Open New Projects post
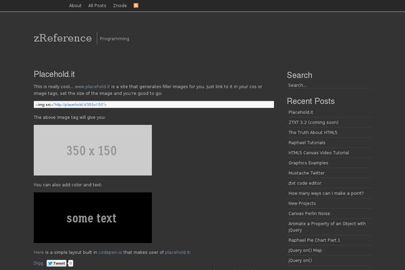405x270 pixels. click(302, 203)
